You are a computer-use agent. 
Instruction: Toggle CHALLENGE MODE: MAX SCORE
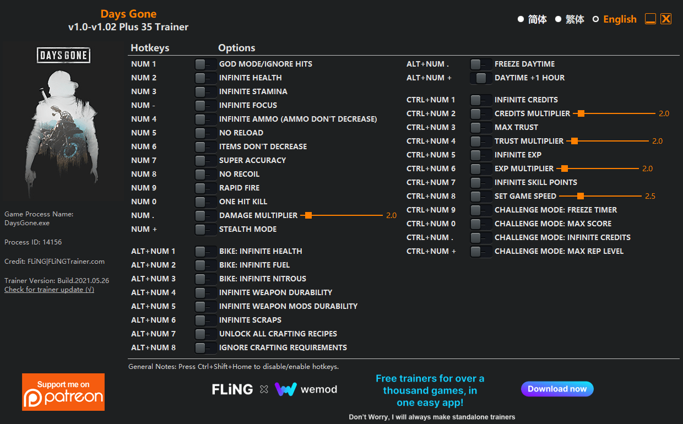[x=480, y=223]
